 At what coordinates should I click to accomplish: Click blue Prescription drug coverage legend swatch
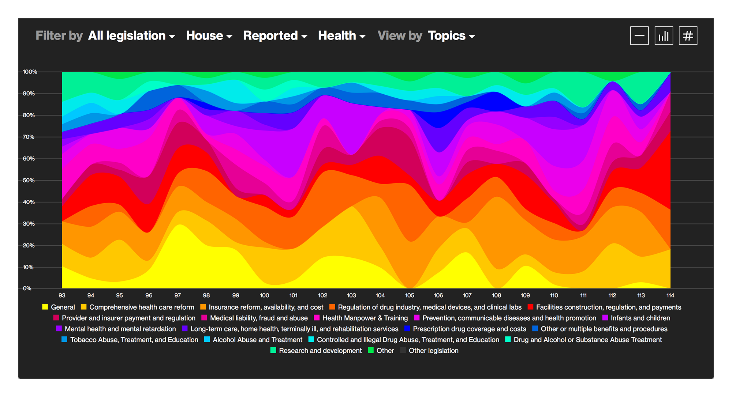[407, 329]
